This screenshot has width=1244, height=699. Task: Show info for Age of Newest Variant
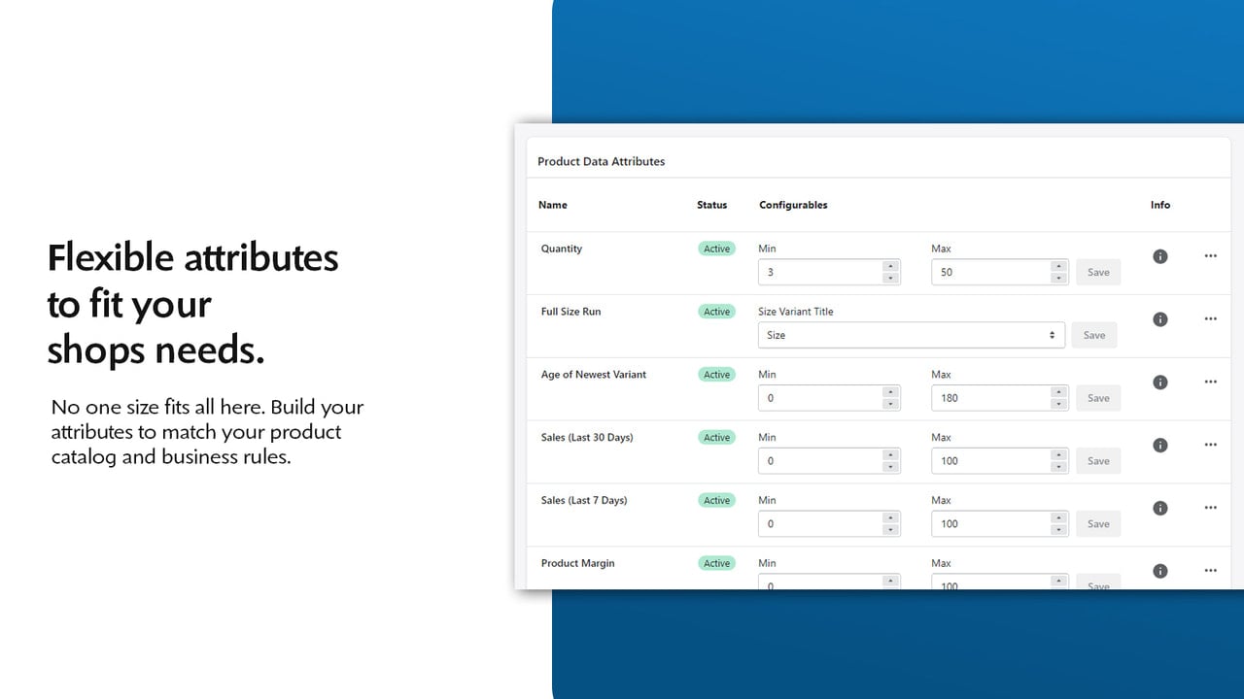(1159, 383)
